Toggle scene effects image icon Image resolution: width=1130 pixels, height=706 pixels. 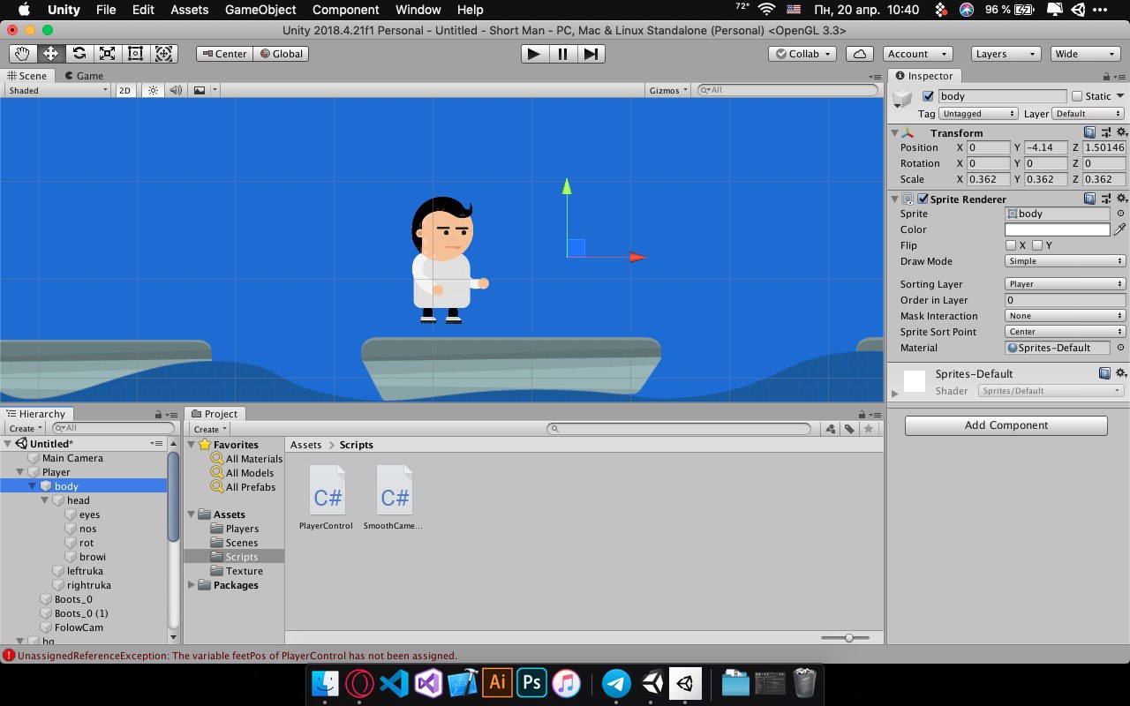coord(200,90)
